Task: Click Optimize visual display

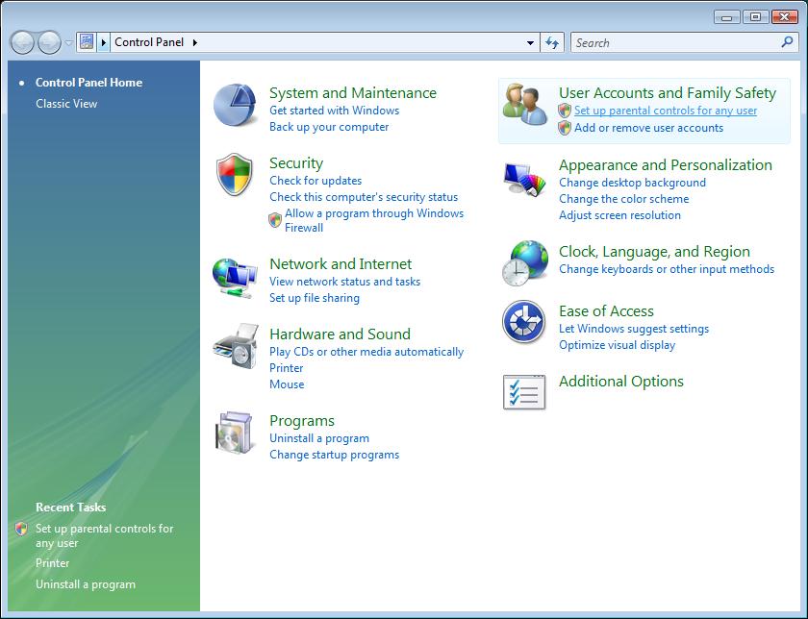Action: tap(618, 345)
